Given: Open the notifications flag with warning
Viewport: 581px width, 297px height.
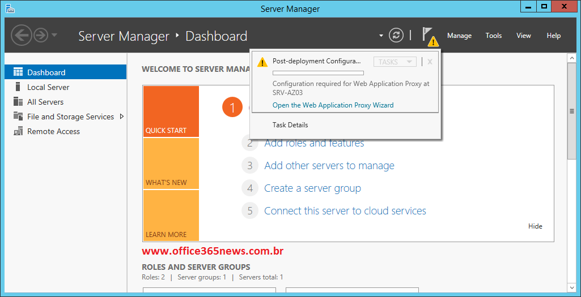Looking at the screenshot, I should tap(430, 36).
